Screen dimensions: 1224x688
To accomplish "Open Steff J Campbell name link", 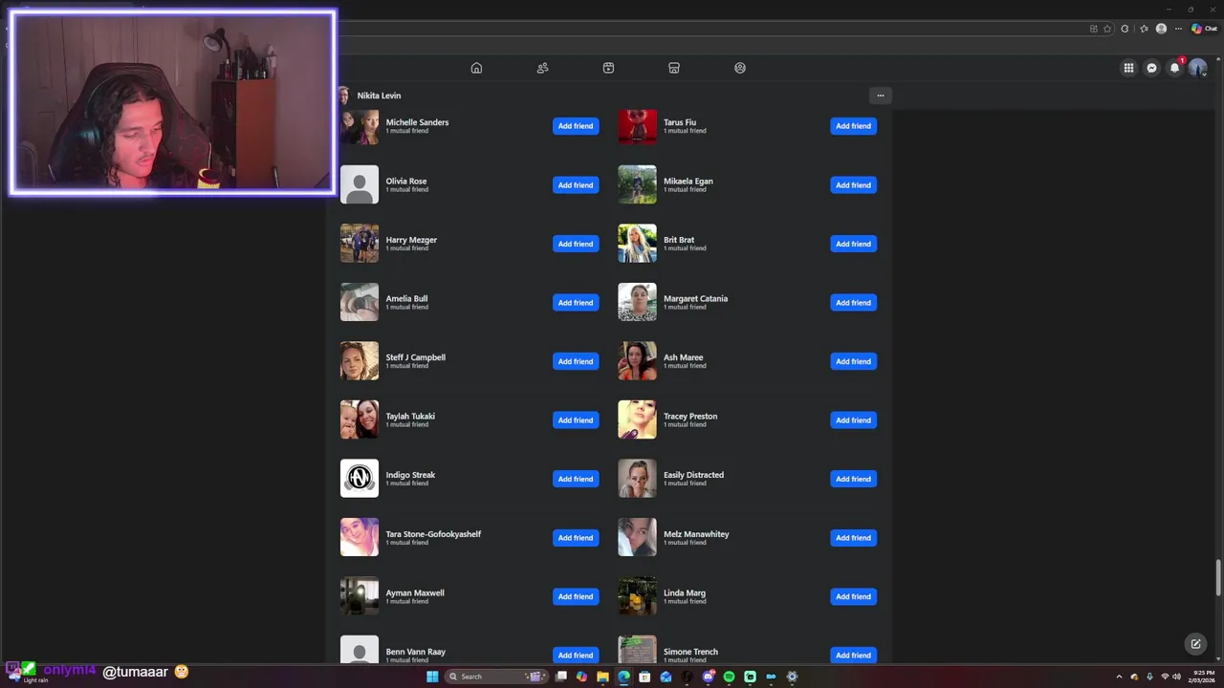I will click(x=415, y=357).
